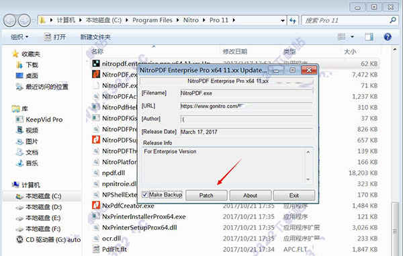Viewport: 403px width, 256px height.
Task: Click the blue help icon
Action: 388,37
